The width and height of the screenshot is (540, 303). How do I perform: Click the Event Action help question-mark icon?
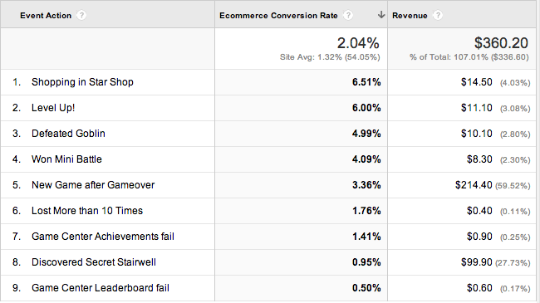(x=81, y=16)
